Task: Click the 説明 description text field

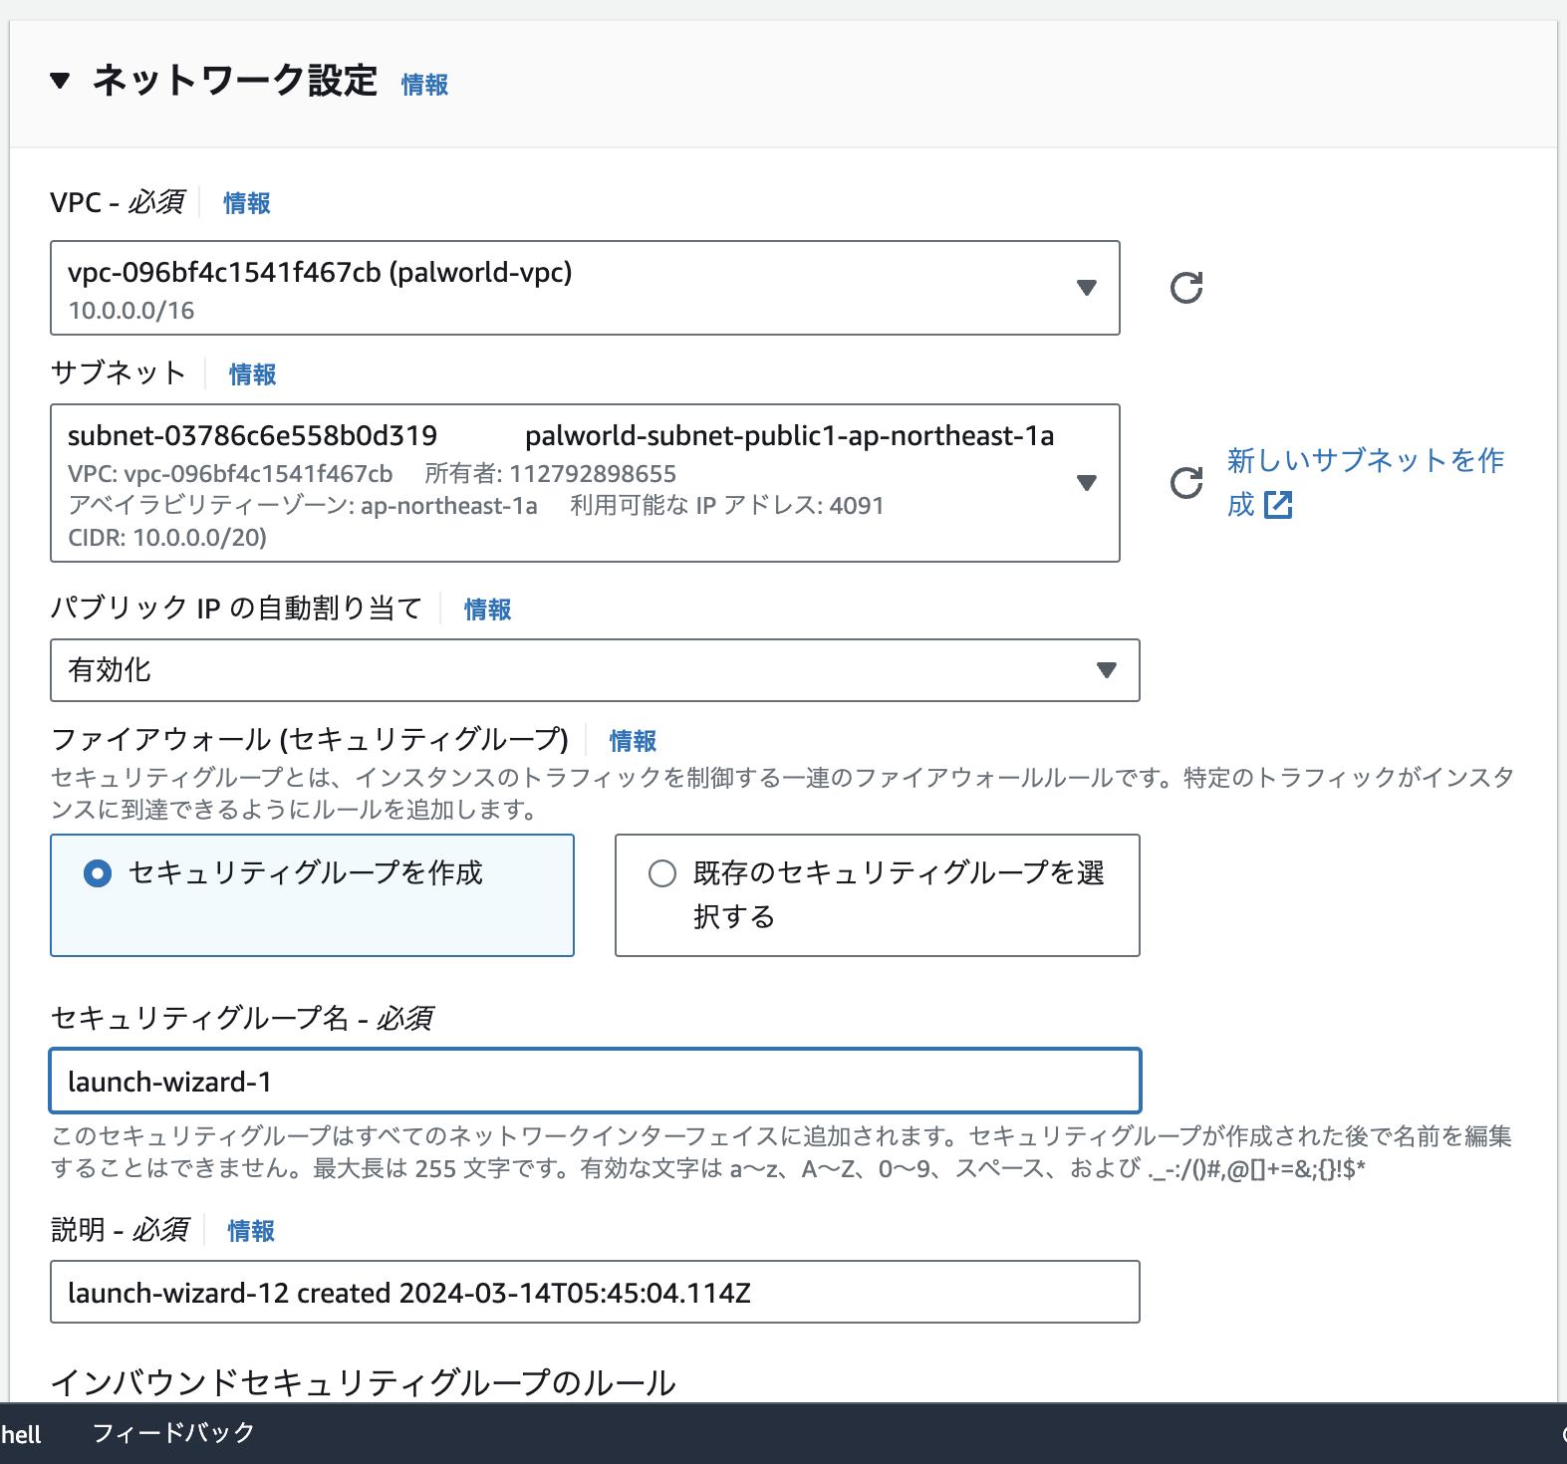Action: click(595, 1292)
